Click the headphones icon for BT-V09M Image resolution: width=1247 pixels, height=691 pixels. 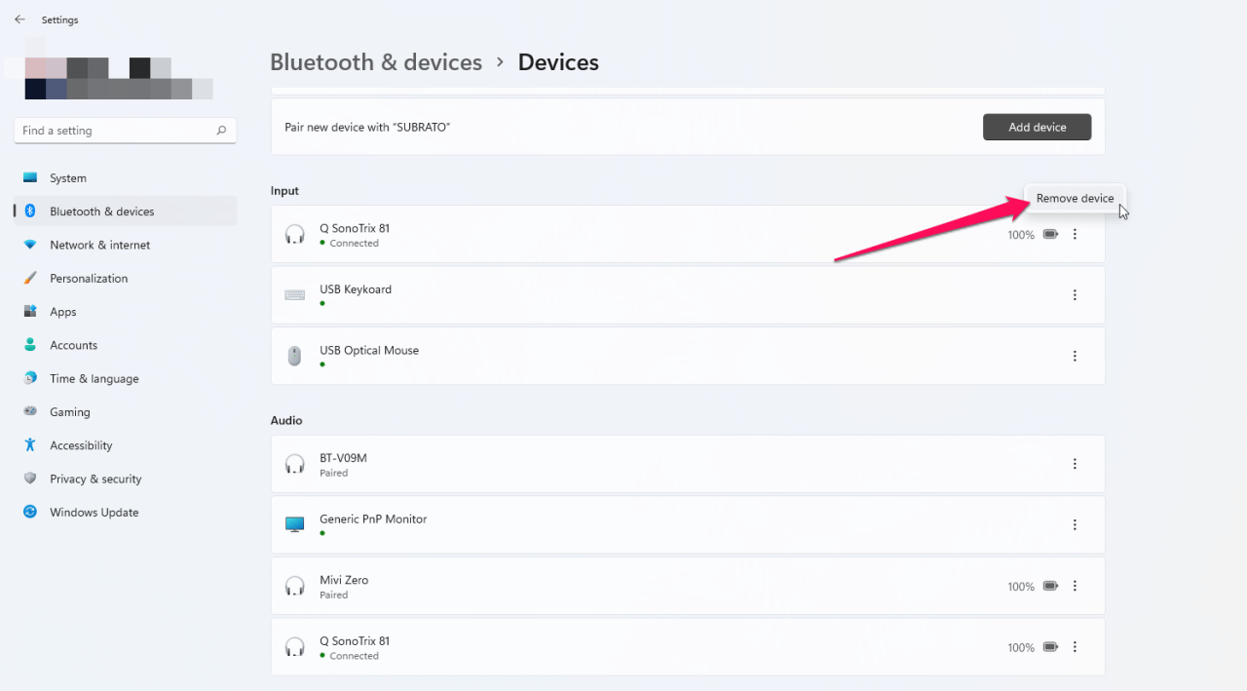(x=294, y=464)
